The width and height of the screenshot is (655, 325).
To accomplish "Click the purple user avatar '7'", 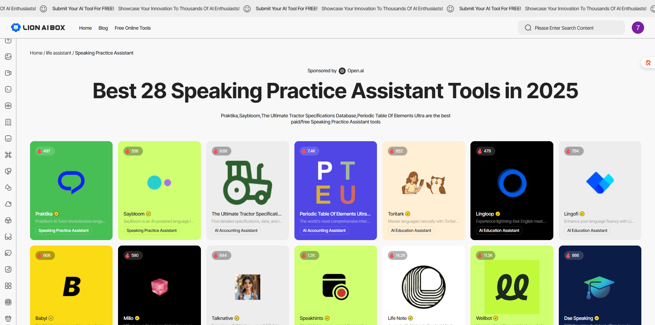I will coord(638,28).
